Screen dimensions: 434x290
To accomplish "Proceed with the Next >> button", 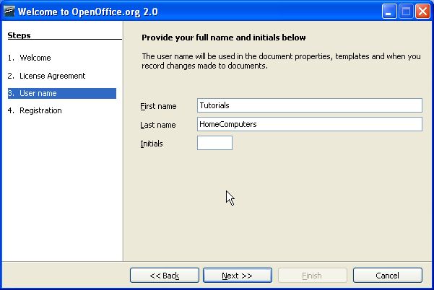I will pos(237,276).
